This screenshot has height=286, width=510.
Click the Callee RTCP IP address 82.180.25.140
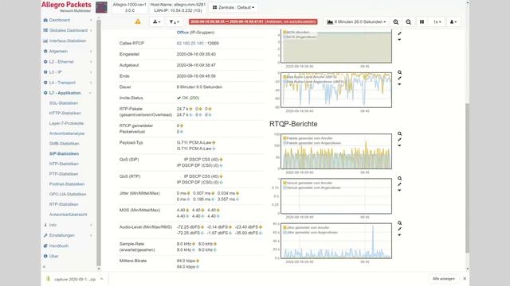pyautogui.click(x=190, y=44)
